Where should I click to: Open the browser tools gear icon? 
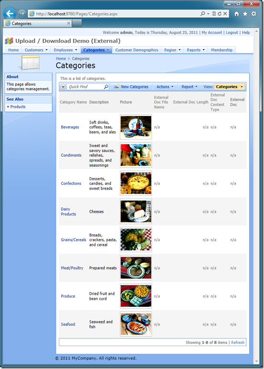click(x=253, y=14)
